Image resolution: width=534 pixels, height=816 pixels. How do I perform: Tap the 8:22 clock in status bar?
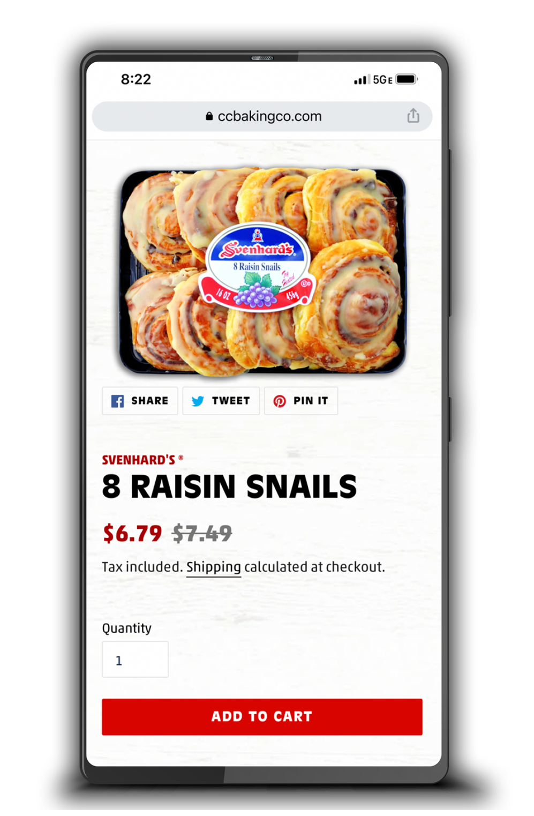click(x=136, y=79)
